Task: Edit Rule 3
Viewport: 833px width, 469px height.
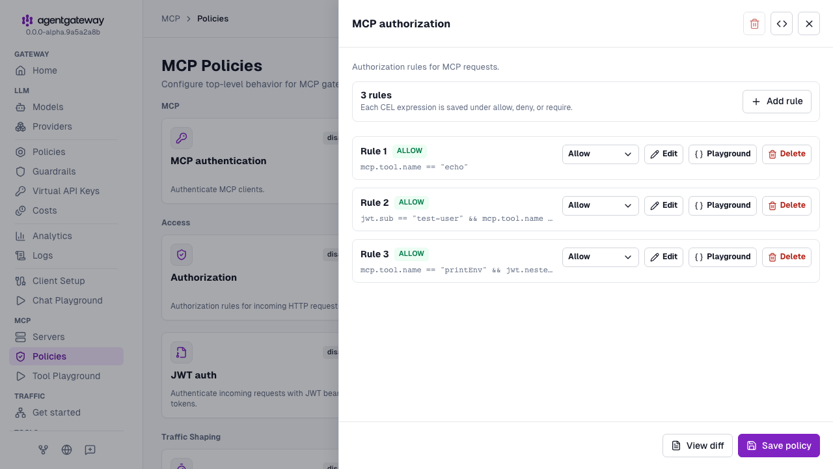Action: 664,257
